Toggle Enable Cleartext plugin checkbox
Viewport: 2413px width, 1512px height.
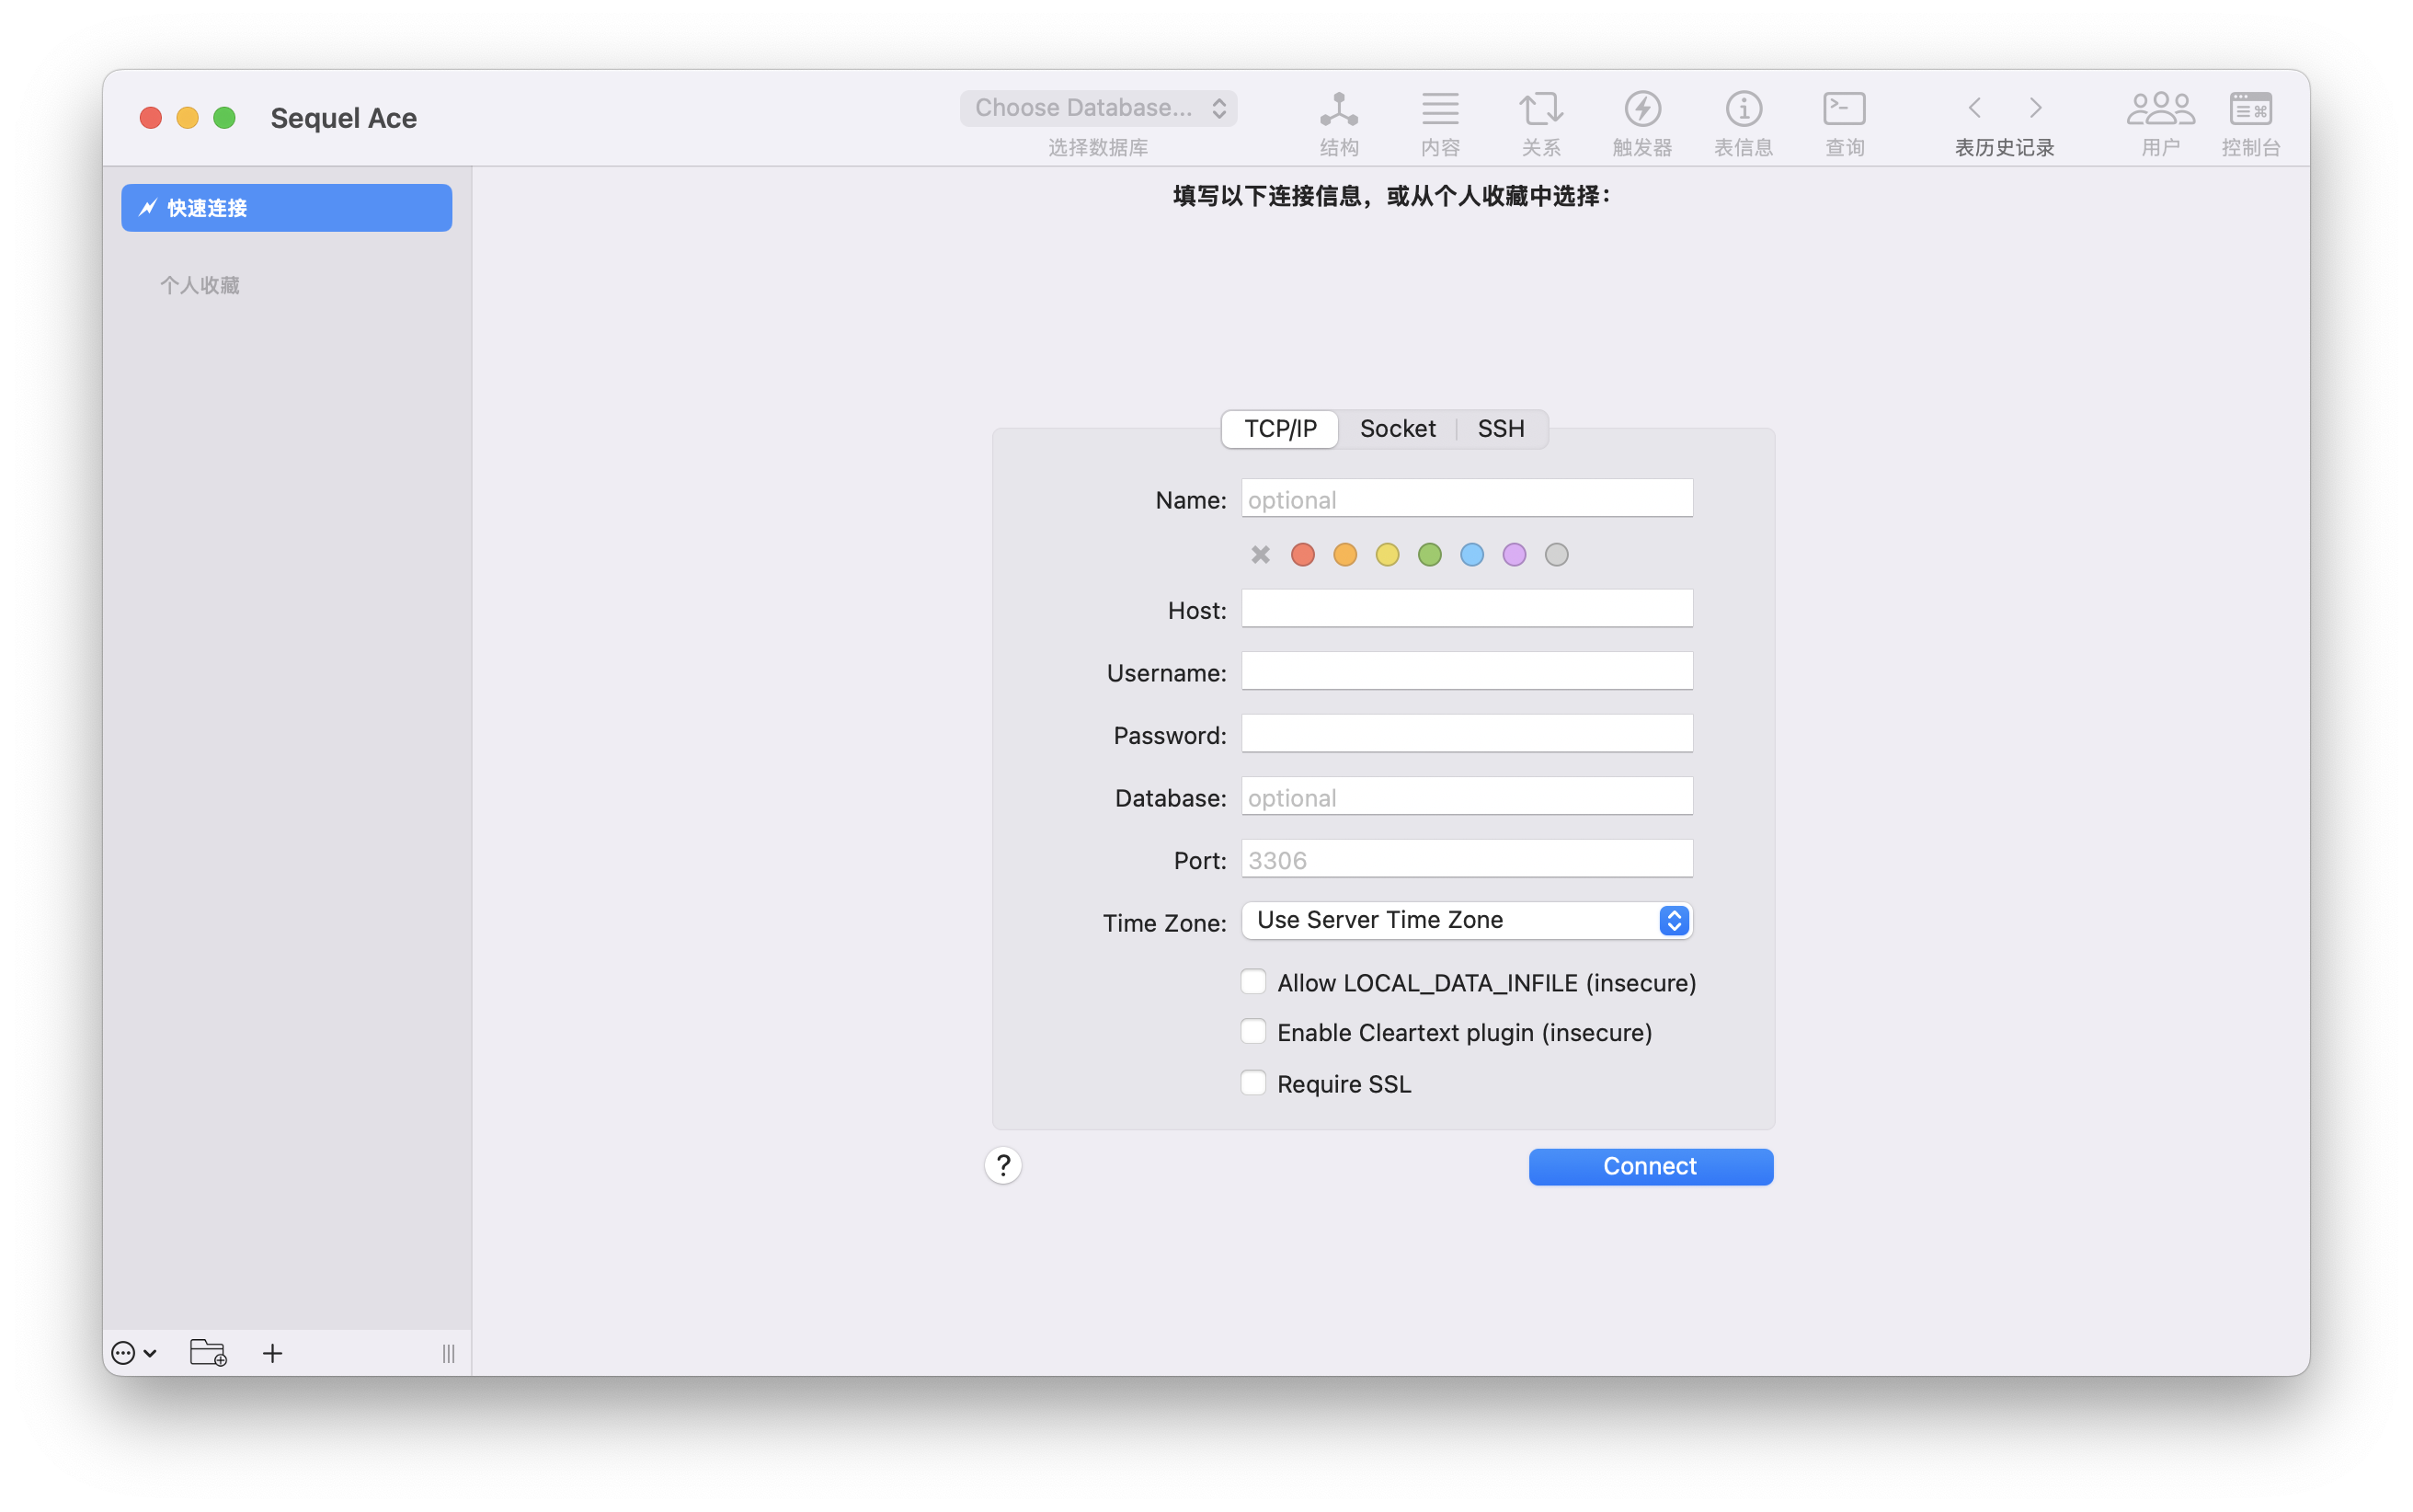[x=1252, y=1032]
